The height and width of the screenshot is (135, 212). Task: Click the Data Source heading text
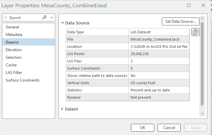77,23
